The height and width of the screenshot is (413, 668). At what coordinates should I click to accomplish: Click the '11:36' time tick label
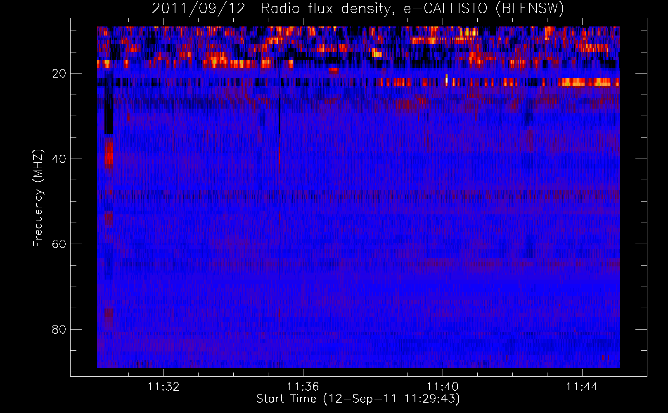[303, 387]
